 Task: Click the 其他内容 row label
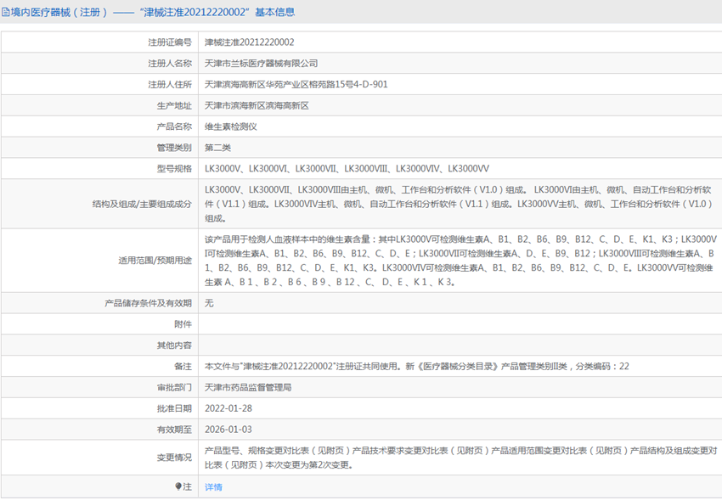(174, 346)
